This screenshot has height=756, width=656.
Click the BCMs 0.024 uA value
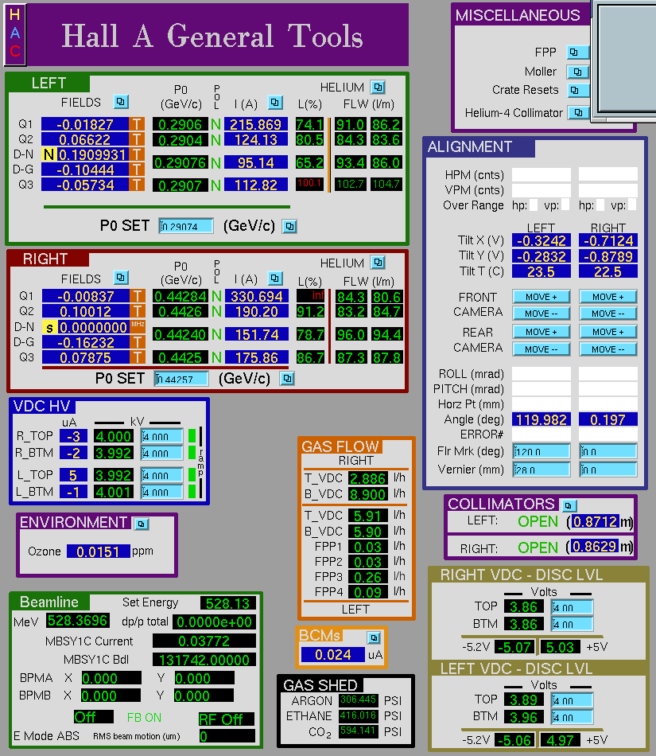click(x=333, y=655)
